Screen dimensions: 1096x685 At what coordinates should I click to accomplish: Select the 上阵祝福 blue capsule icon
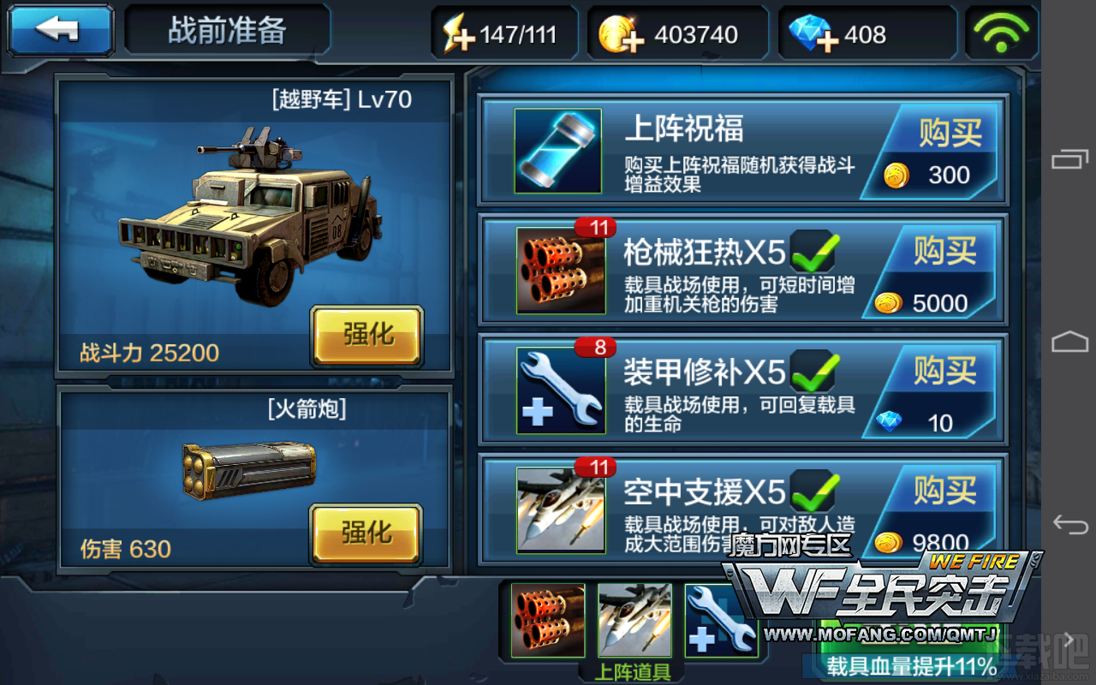[558, 151]
